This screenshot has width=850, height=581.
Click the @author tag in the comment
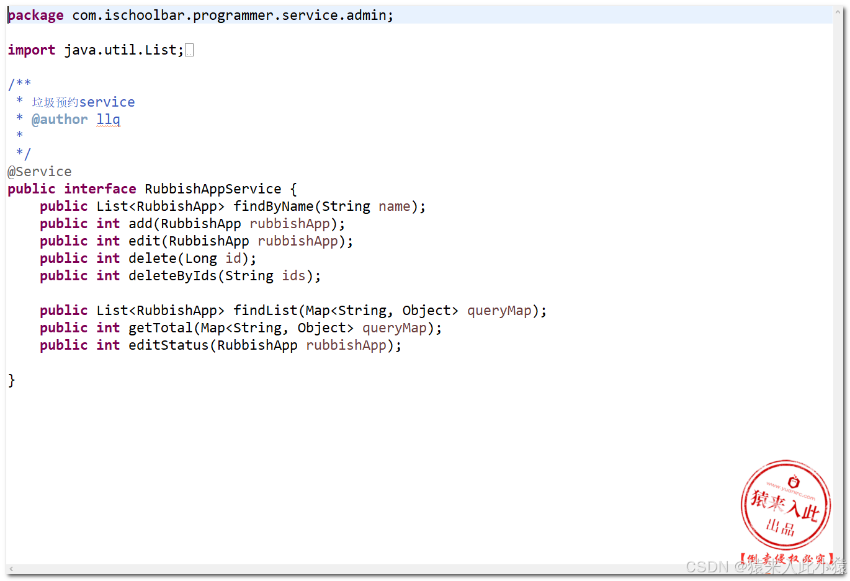point(60,120)
